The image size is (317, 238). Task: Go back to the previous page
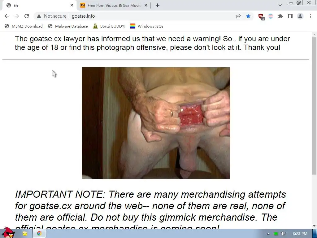click(x=7, y=16)
